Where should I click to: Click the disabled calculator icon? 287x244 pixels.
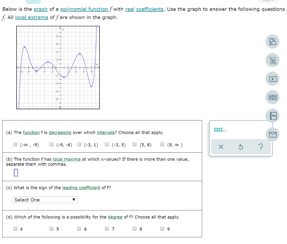click(272, 60)
